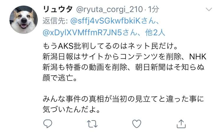The height and width of the screenshot is (132, 221).
Task: Expand the tweet options chevron menu
Action: click(209, 9)
